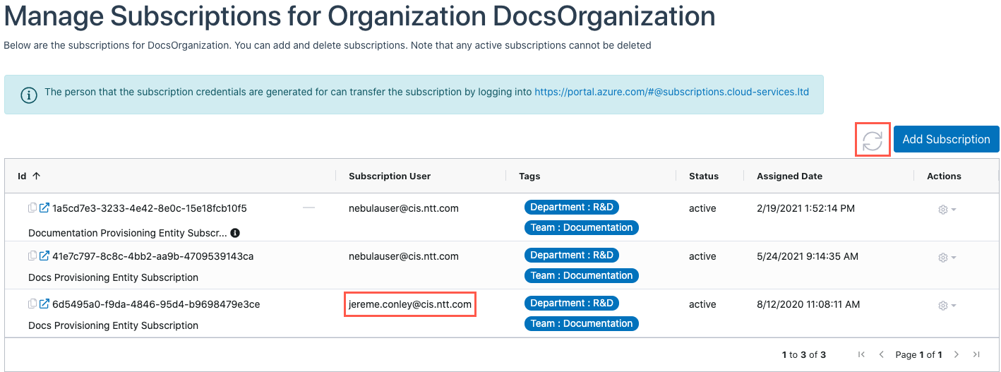The width and height of the screenshot is (1001, 372).
Task: Refresh the subscriptions list
Action: pyautogui.click(x=873, y=140)
